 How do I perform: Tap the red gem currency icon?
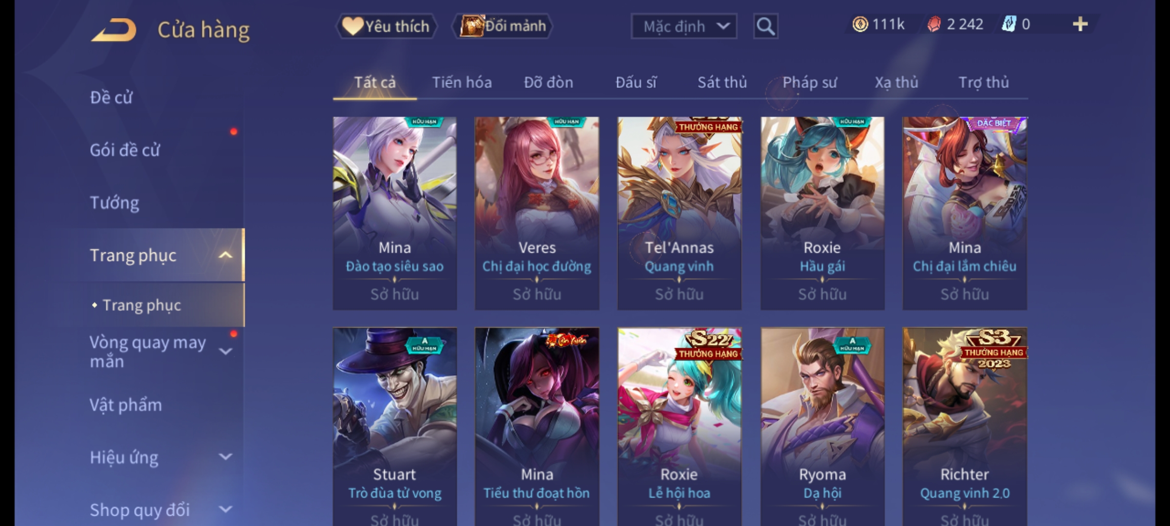(934, 24)
